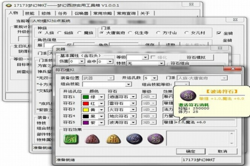Image resolution: width=250 pixels, height=166 pixels.
Task: Switch to the 常用攻略 tab
Action: (x=102, y=13)
